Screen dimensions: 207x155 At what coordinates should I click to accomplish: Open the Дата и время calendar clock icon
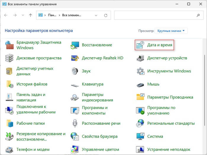click(140, 45)
